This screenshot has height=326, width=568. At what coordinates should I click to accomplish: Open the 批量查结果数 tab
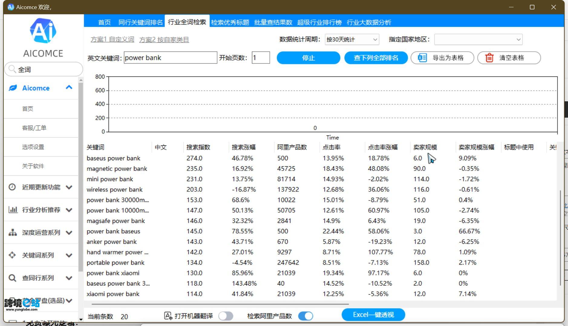(x=273, y=22)
